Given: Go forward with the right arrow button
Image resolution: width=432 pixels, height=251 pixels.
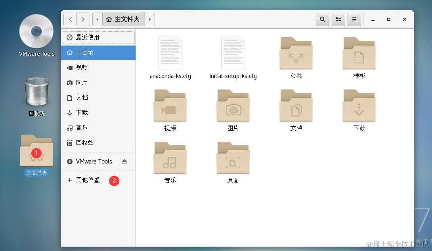Looking at the screenshot, I should click(x=83, y=19).
